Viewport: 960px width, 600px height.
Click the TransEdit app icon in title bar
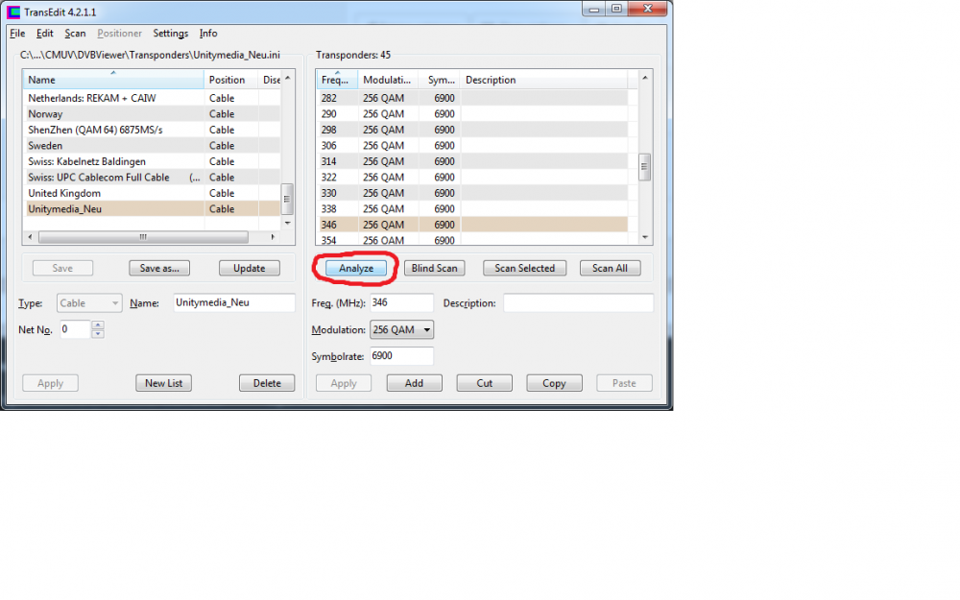coord(13,10)
